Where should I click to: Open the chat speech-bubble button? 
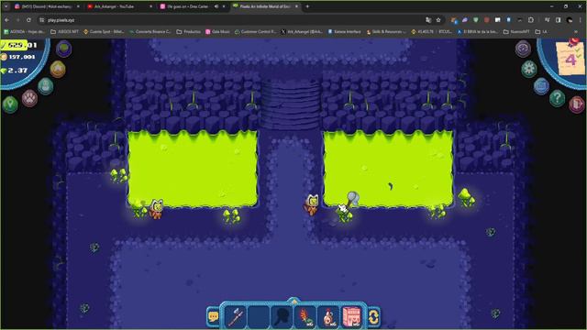point(214,316)
